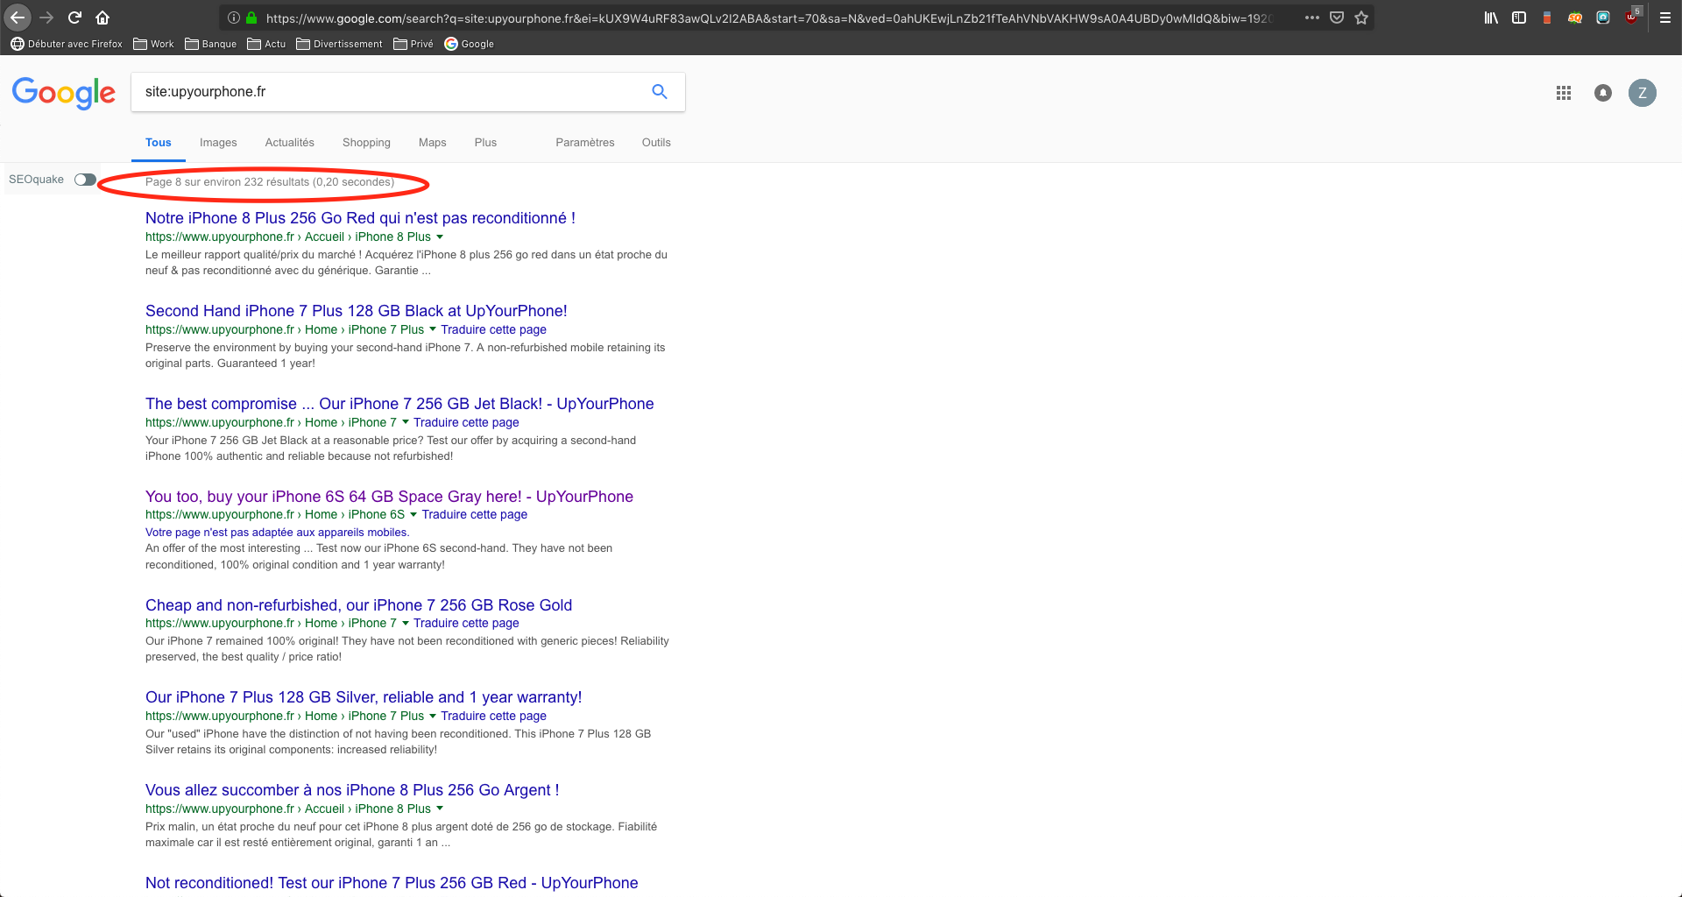
Task: Open iPhone 7 256 GB Jet Black result
Action: [x=399, y=404]
